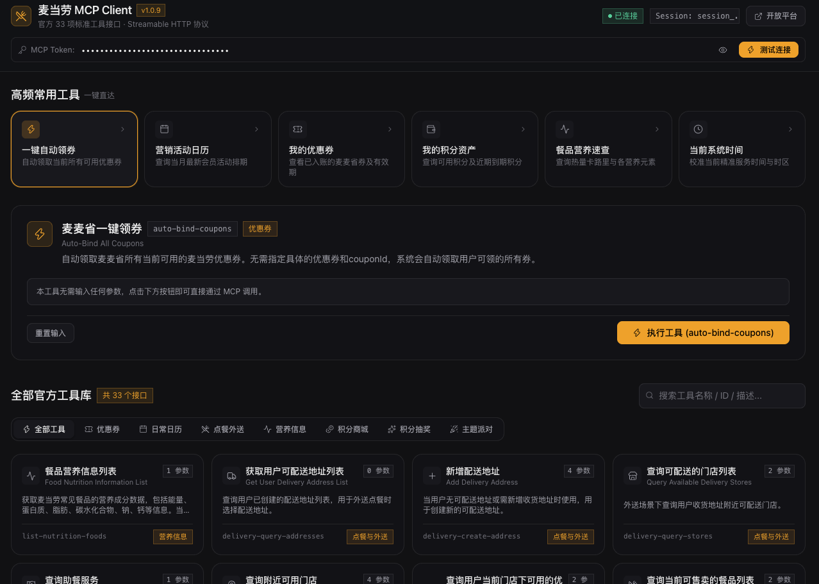Open the 开放平台 link button

[775, 16]
